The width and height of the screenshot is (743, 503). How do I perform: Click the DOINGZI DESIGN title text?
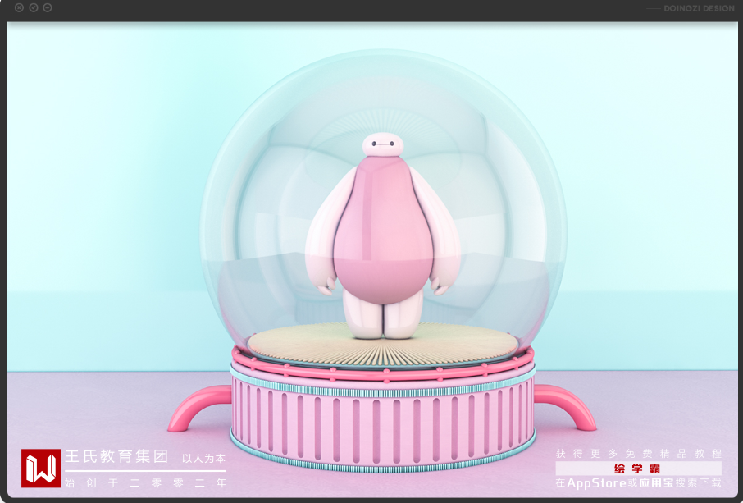[699, 8]
